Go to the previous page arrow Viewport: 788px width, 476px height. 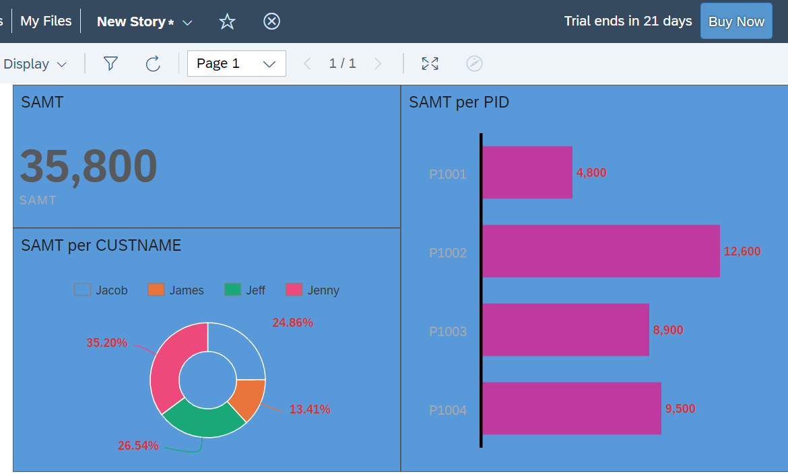308,63
